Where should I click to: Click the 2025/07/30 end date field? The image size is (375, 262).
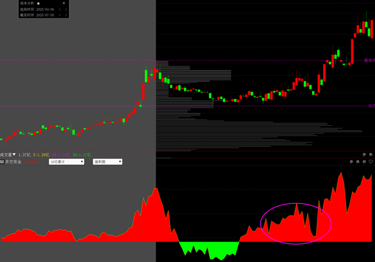pos(45,15)
